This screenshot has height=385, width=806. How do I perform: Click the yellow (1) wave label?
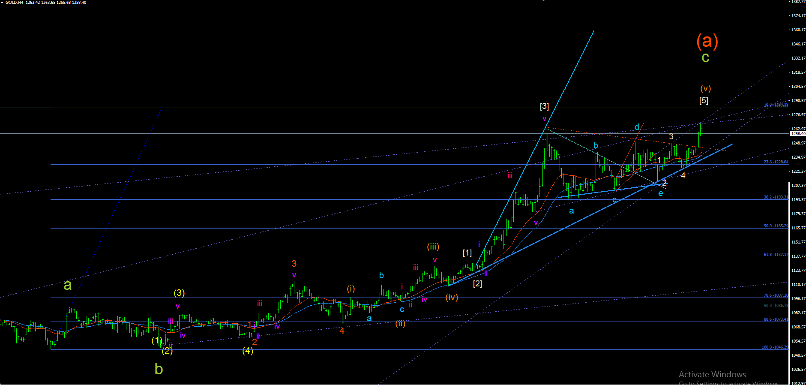point(157,340)
